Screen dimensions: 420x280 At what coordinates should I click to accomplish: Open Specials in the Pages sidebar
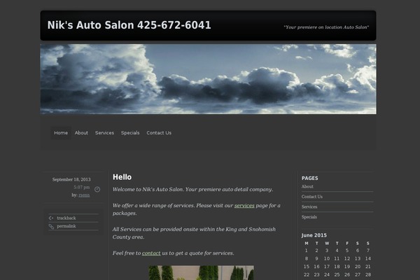coord(309,217)
